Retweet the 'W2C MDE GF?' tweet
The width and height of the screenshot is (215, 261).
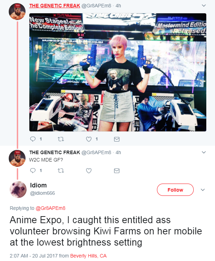coord(61,171)
